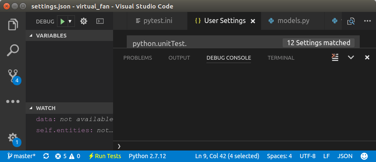Change indentation via Spaces: 4
Screen dimensions: 376x162
coord(279,156)
